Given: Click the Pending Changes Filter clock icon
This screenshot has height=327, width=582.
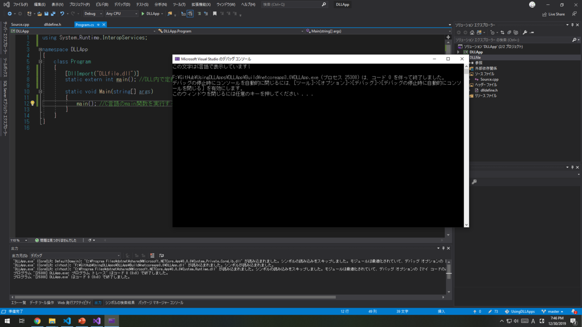Looking at the screenshot, I should (492, 32).
